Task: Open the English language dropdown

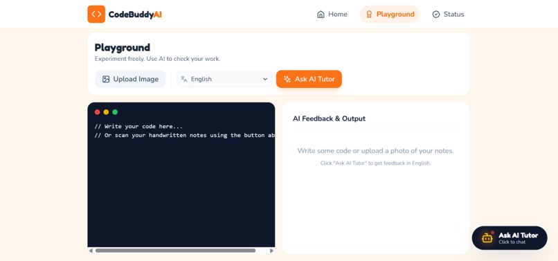Action: [224, 79]
